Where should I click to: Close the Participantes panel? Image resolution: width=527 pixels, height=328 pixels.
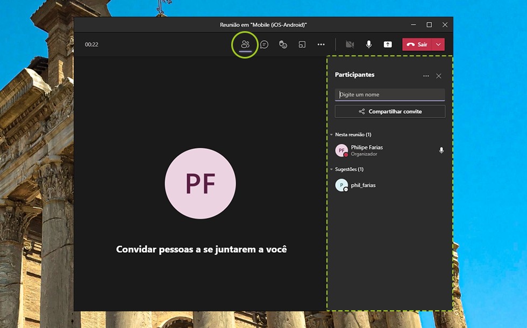439,76
